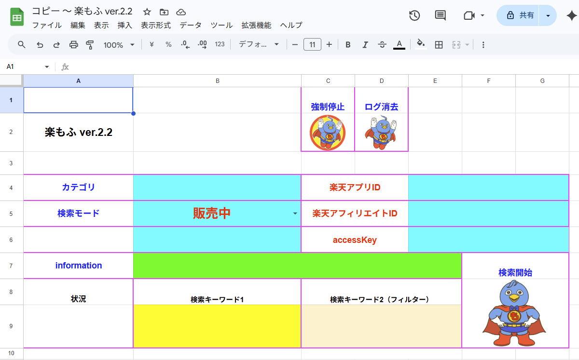Click the print icon
Screen dimensions: 579x360
tap(73, 45)
